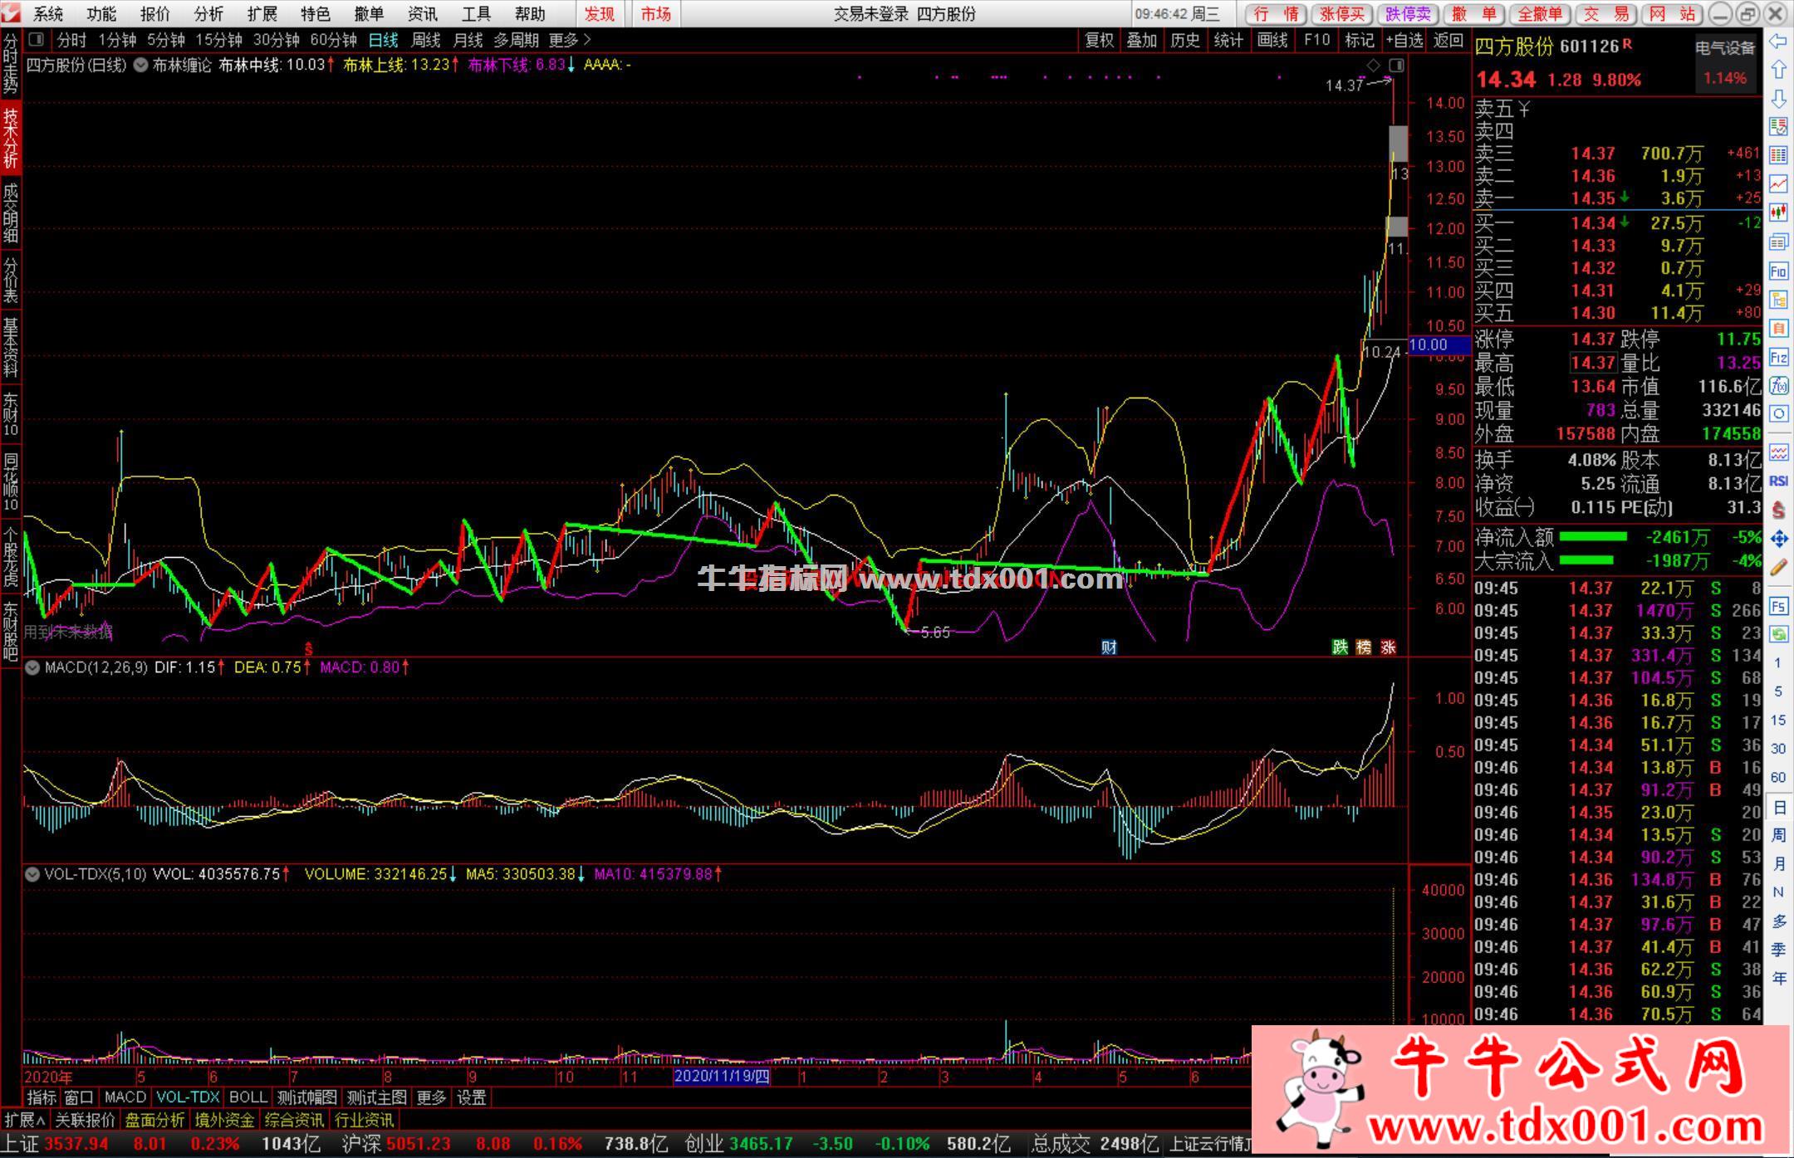The image size is (1794, 1158).
Task: Select the BOLL indicator tab at bottom
Action: click(248, 1097)
